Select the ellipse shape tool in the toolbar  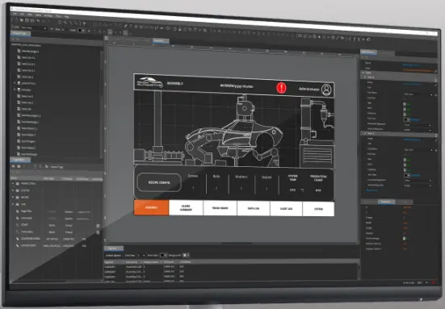pyautogui.click(x=100, y=25)
